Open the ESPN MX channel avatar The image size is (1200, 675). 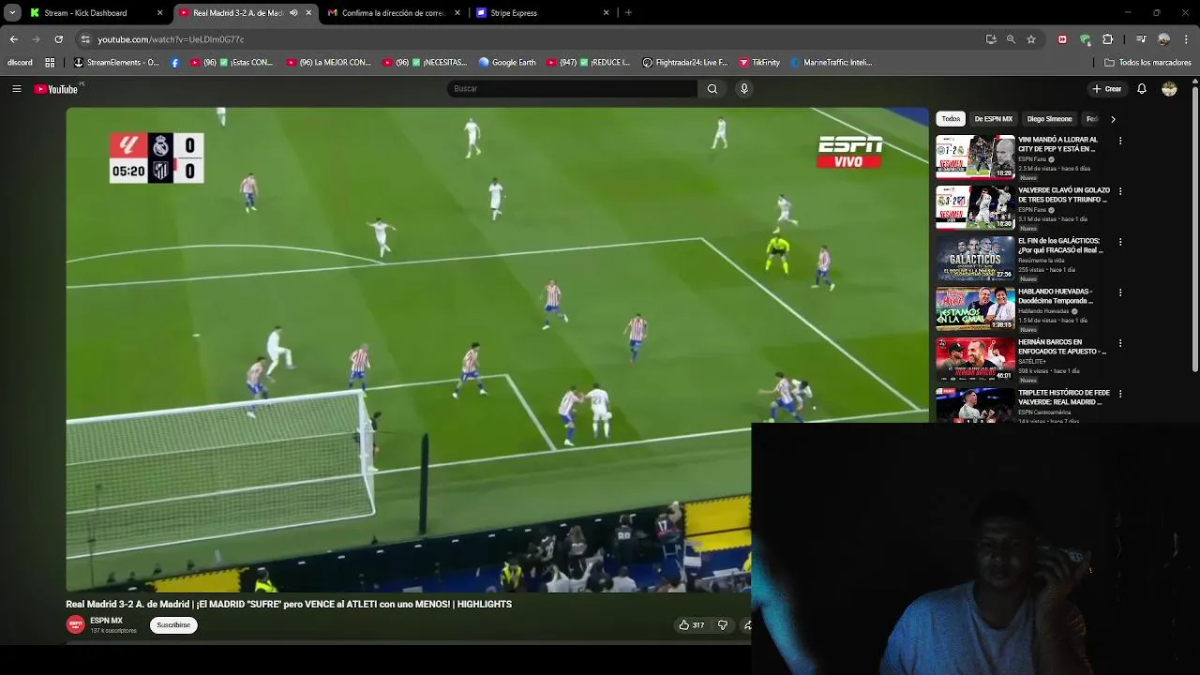pos(76,625)
